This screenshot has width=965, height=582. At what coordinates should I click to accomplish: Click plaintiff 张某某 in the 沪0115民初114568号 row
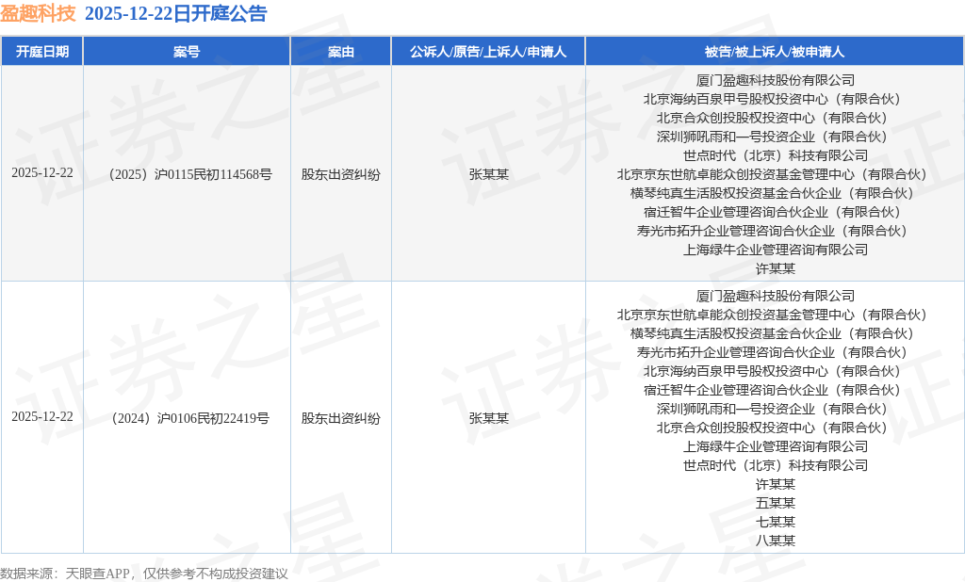pos(489,174)
